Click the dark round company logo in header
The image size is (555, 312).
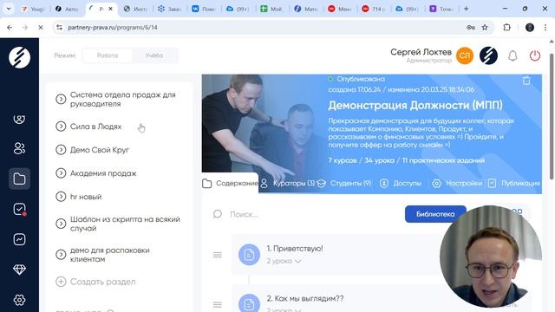(x=488, y=55)
